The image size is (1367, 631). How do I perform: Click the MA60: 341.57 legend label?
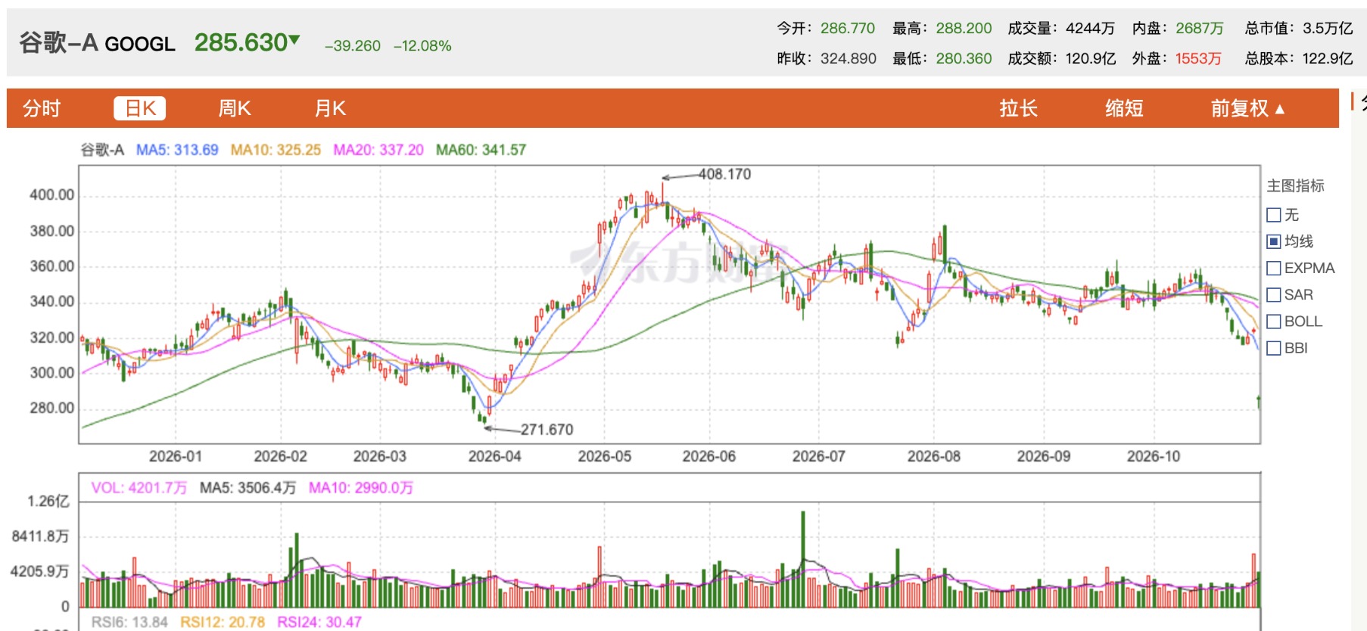pyautogui.click(x=481, y=150)
